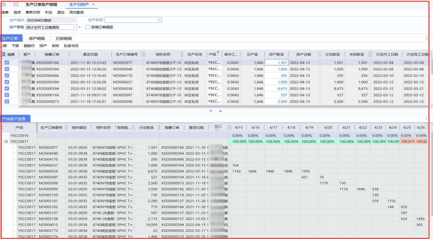Uncheck the row checkbox for MO004557

click(7, 82)
